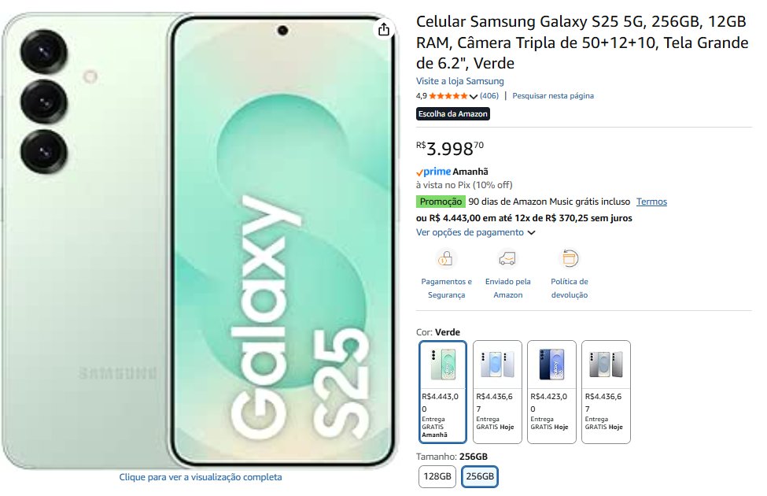Click the Enviado pela Amazon truck icon
The width and height of the screenshot is (767, 496).
(507, 258)
